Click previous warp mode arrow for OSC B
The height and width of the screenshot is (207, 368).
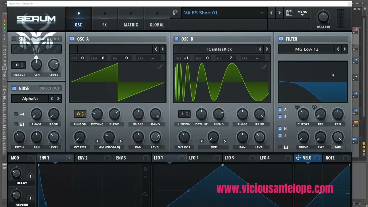pyautogui.click(x=202, y=141)
